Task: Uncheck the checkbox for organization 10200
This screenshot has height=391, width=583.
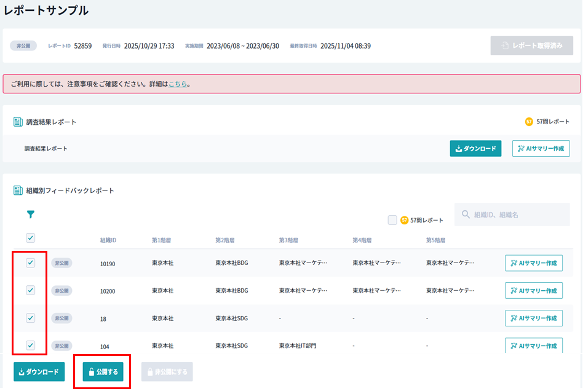Action: pos(31,290)
